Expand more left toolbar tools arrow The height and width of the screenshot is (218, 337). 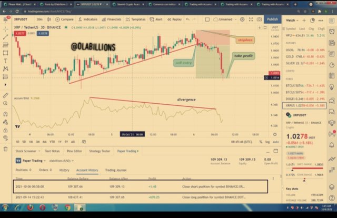point(6,85)
